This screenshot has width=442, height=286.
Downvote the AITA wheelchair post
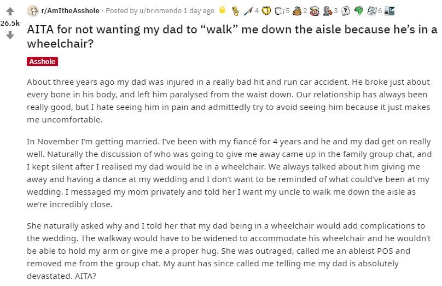(x=10, y=35)
